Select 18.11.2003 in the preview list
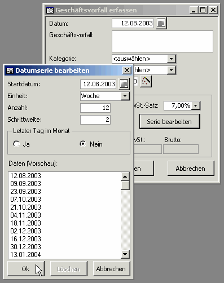 (x=64, y=223)
